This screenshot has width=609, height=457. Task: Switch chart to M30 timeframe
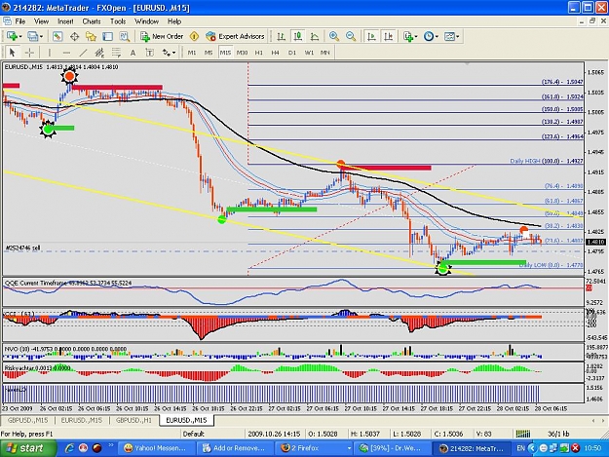coord(242,53)
